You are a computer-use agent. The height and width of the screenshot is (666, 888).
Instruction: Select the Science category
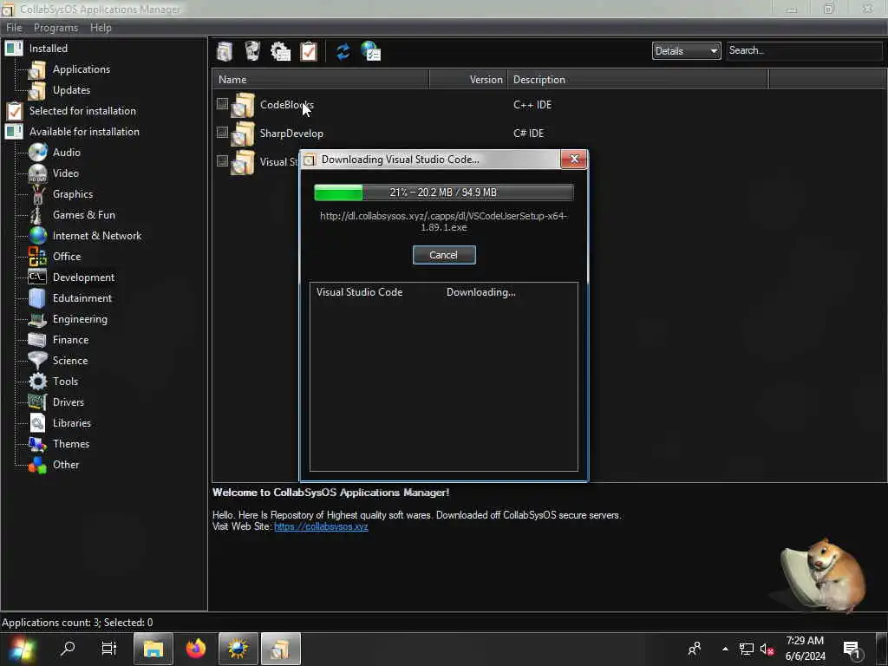[70, 361]
